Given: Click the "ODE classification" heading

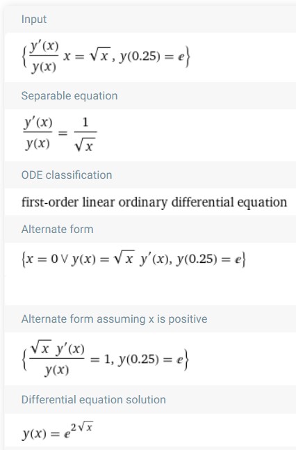Looking at the screenshot, I should (x=67, y=175).
